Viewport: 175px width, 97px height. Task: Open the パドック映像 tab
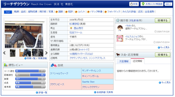tap(95, 12)
